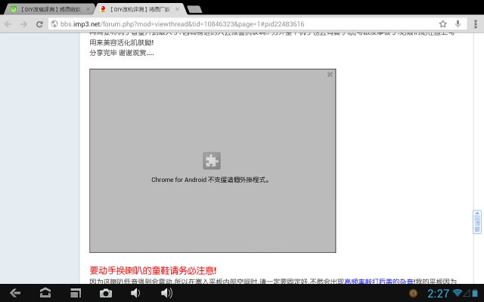The image size is (484, 302).
Task: Tap the text '分享完毕 谢谢观赏....'
Action: pyautogui.click(x=122, y=53)
